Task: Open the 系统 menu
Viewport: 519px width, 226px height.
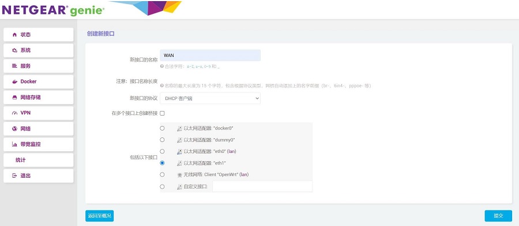Action: pyautogui.click(x=39, y=51)
